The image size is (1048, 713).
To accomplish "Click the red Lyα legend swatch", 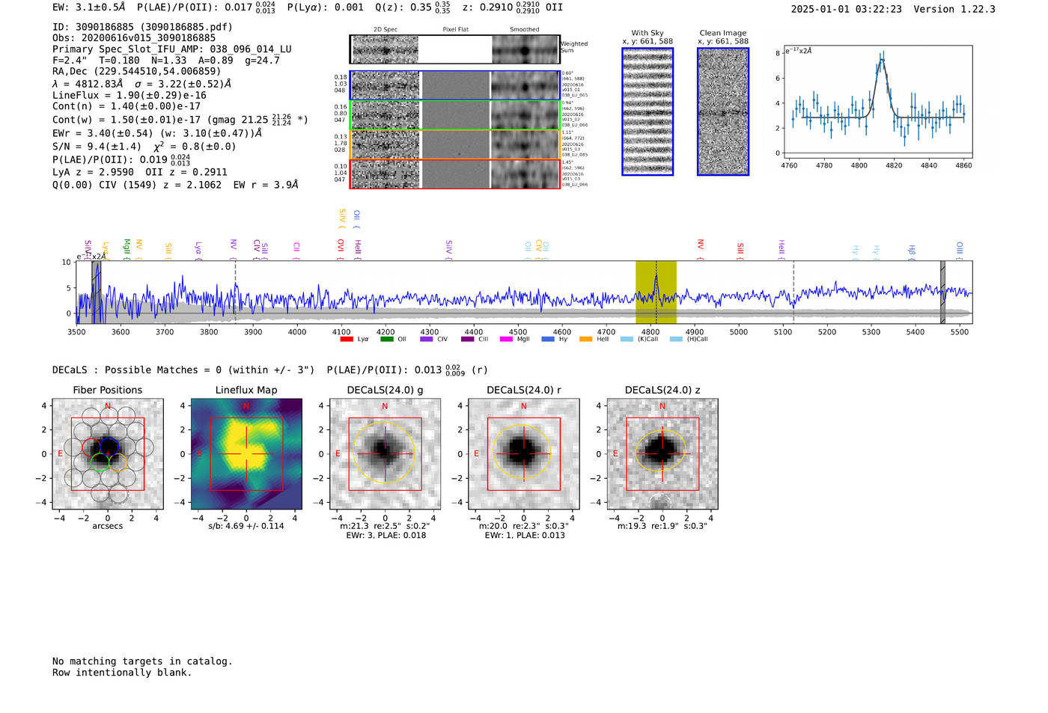I will click(x=347, y=339).
